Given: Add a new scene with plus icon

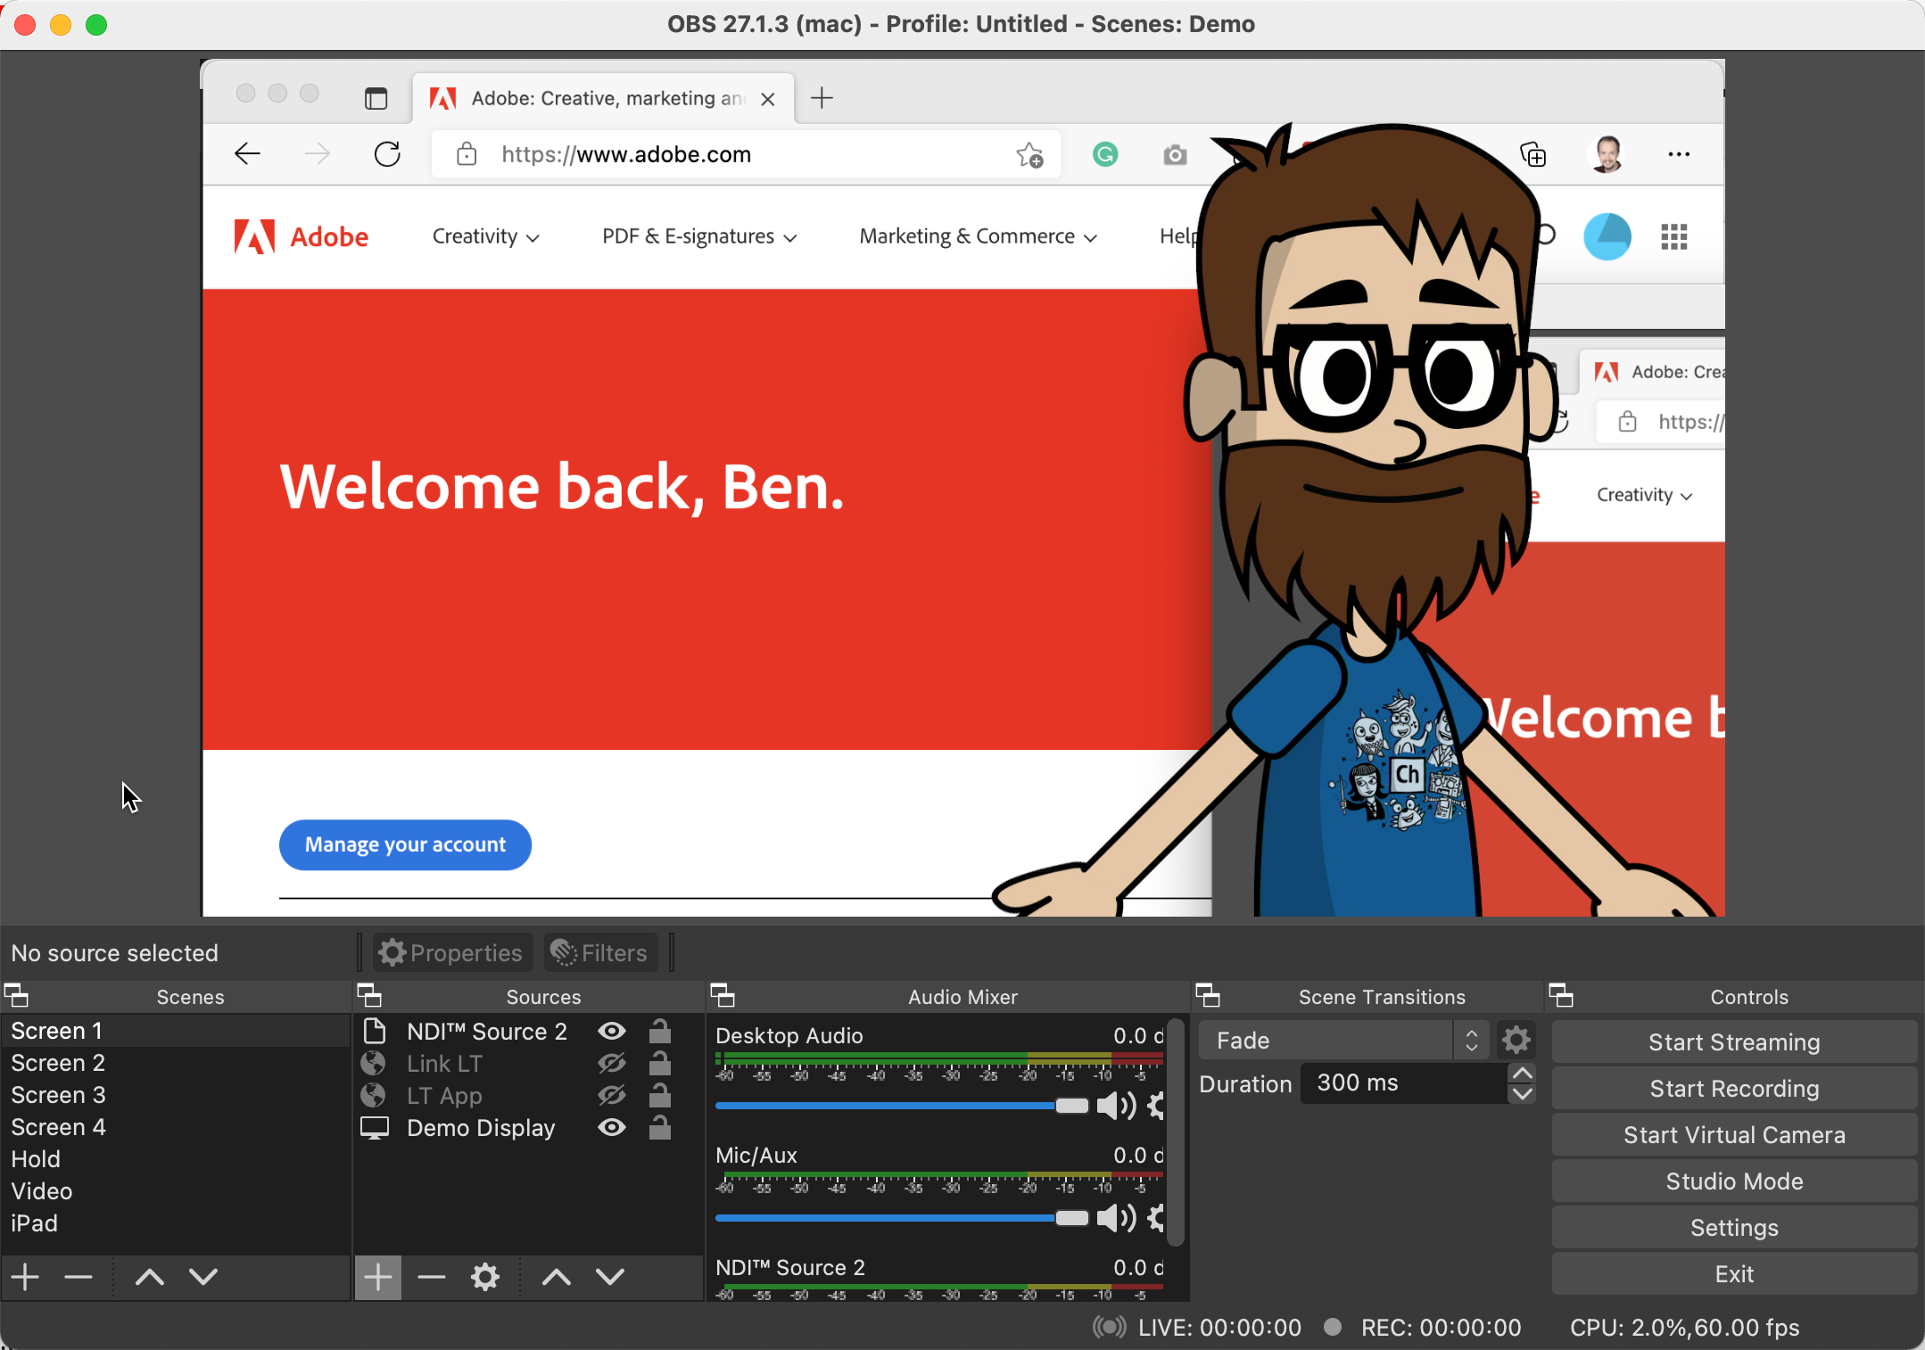Looking at the screenshot, I should click(x=25, y=1277).
